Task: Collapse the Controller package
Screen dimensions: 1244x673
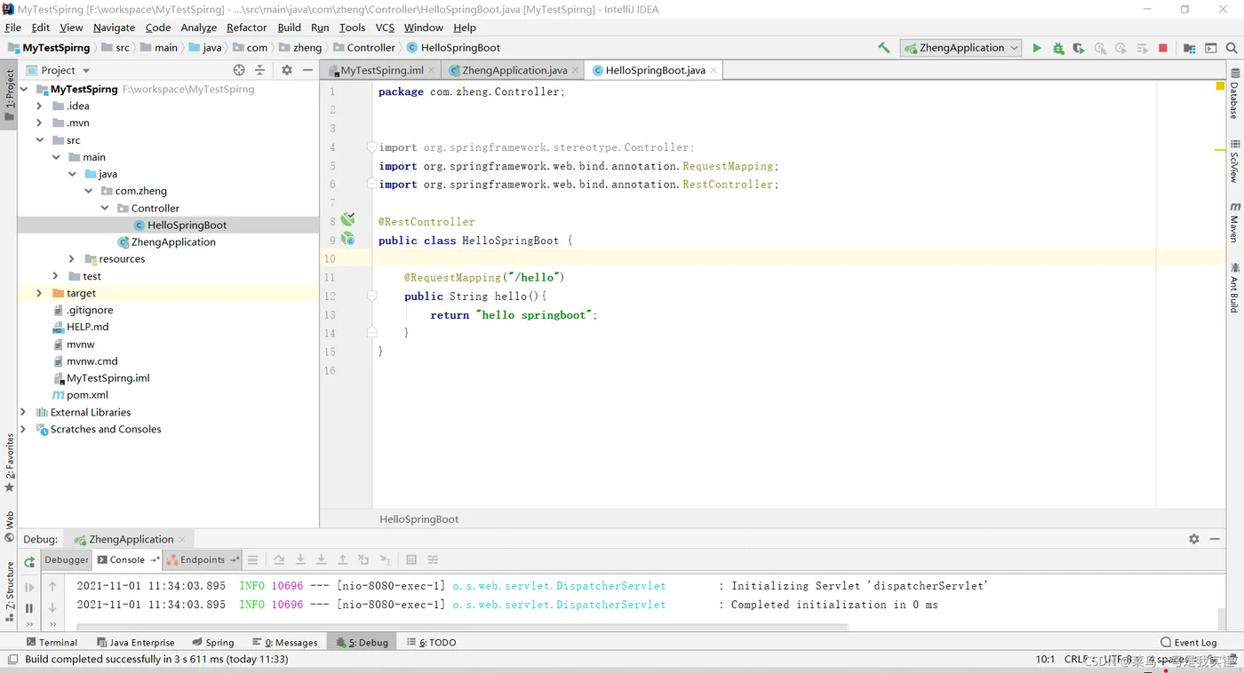Action: pyautogui.click(x=105, y=208)
